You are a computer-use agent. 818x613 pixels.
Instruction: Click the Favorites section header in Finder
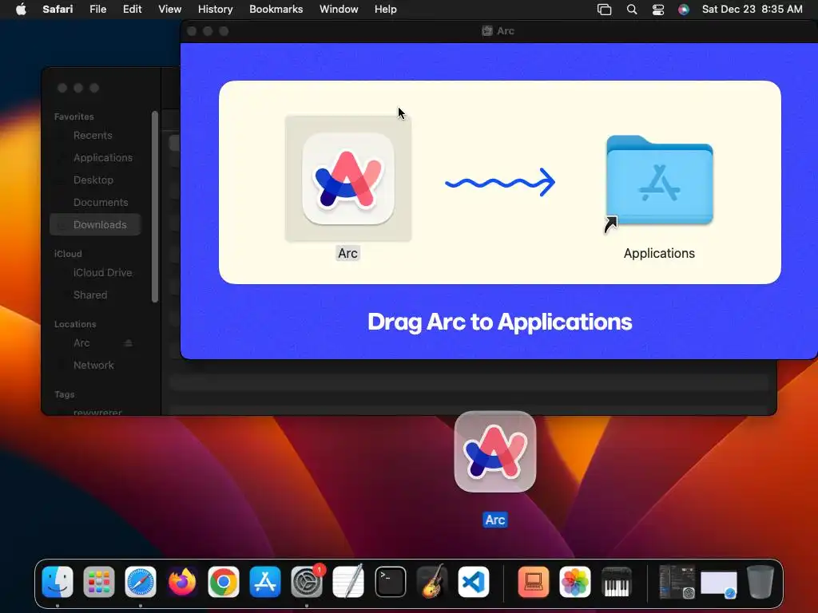point(74,117)
